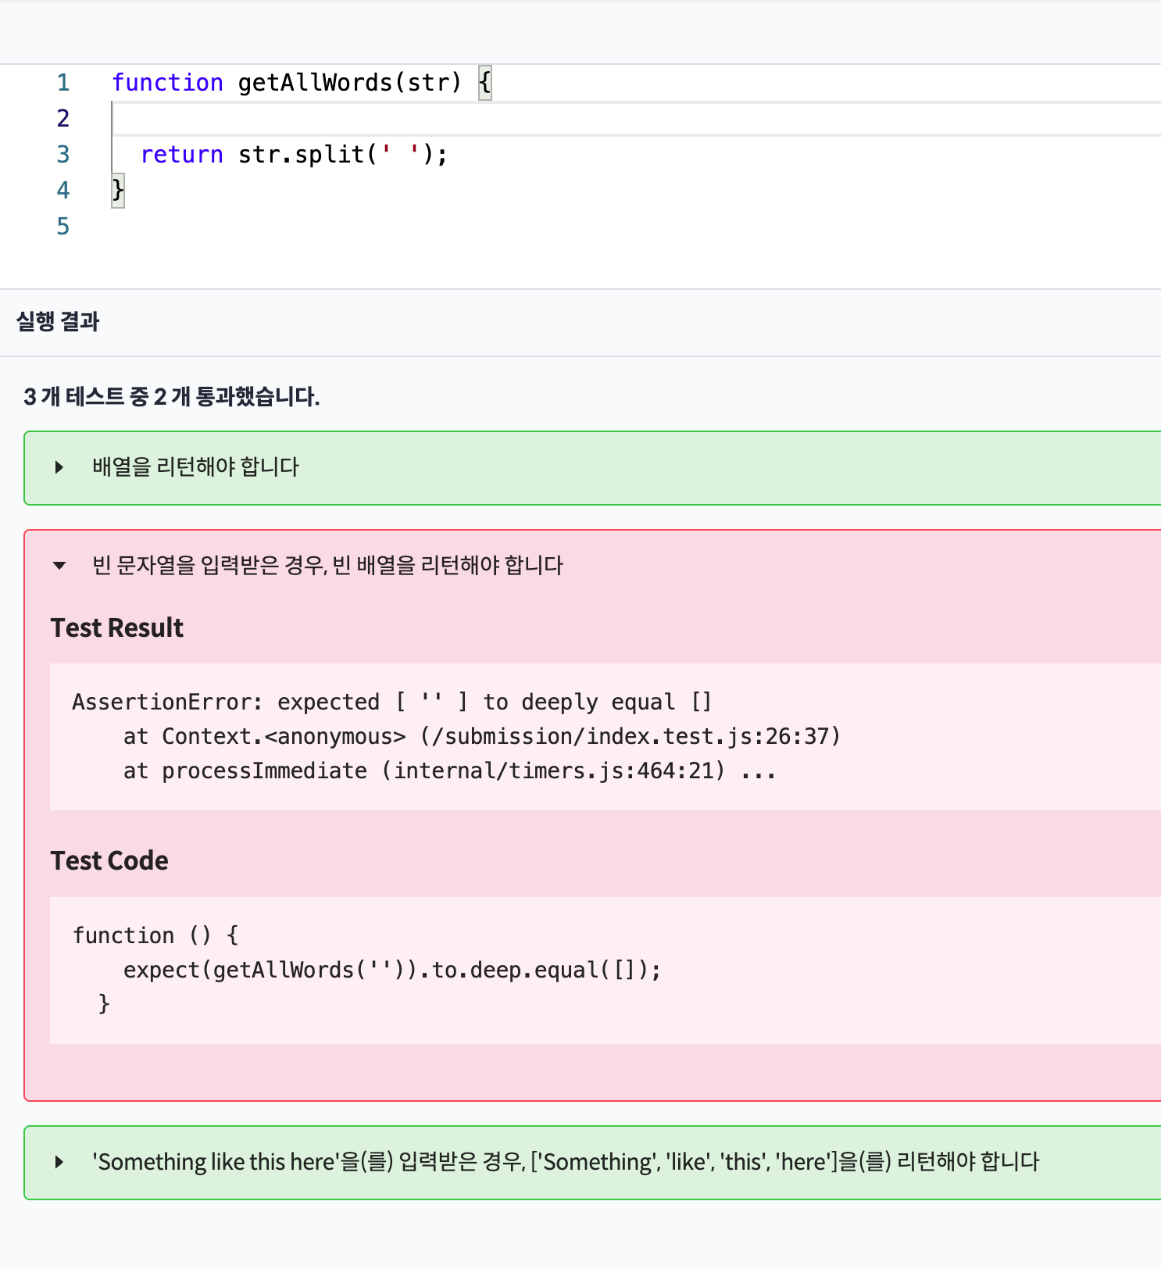Select line number 5 in editor gutter
Screen dimensions: 1161x1269
pos(63,227)
